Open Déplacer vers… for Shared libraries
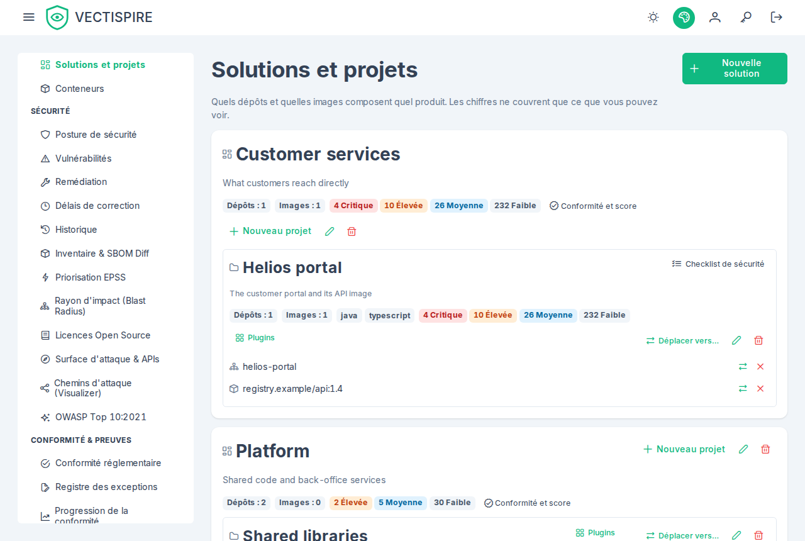Screen dimensions: 805x541 pyautogui.click(x=682, y=535)
